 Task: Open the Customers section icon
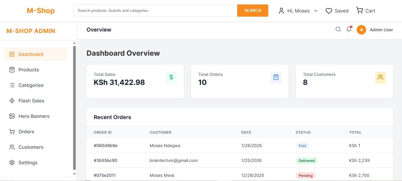pyautogui.click(x=12, y=147)
